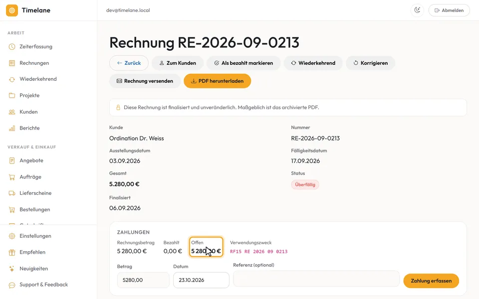Open Empfehlen gift icon
This screenshot has width=479, height=299.
click(12, 252)
